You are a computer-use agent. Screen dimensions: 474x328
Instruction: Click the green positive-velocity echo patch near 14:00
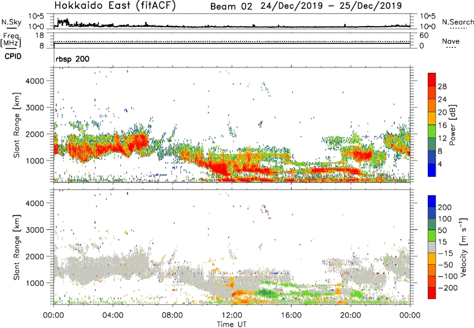coord(265,292)
